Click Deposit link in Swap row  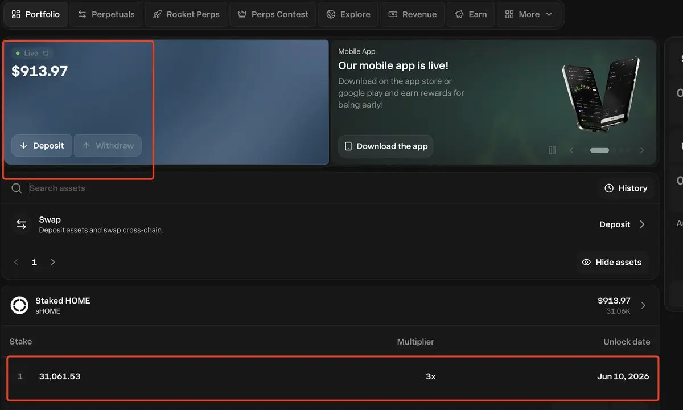click(615, 224)
